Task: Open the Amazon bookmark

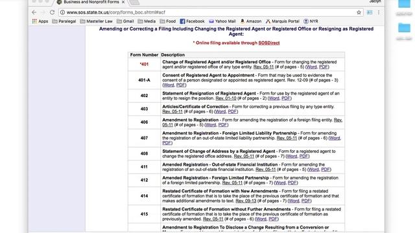Action: (251, 21)
